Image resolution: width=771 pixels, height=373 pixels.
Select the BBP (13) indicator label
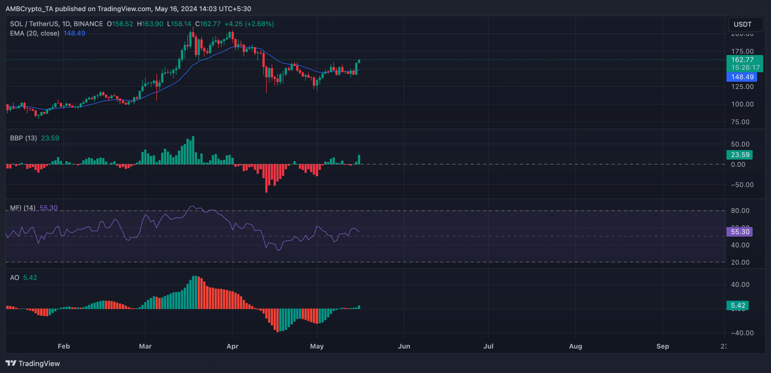tap(23, 138)
